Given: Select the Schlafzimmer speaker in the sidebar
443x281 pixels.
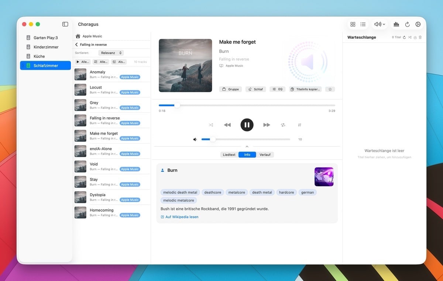Looking at the screenshot, I should [x=45, y=65].
